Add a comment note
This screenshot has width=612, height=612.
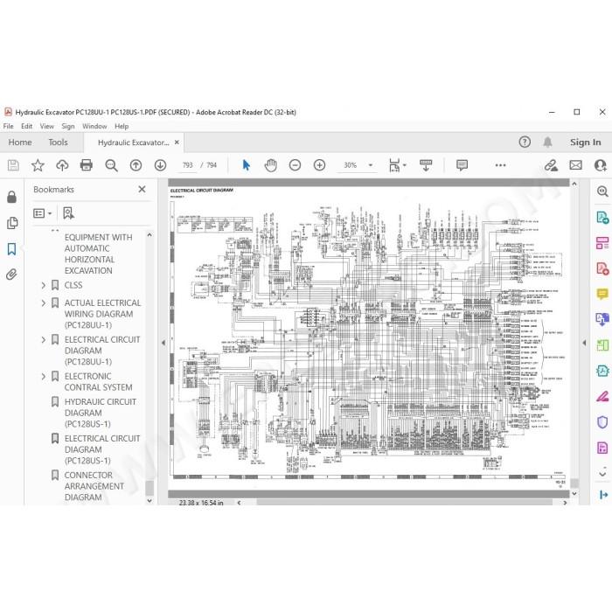pyautogui.click(x=462, y=165)
